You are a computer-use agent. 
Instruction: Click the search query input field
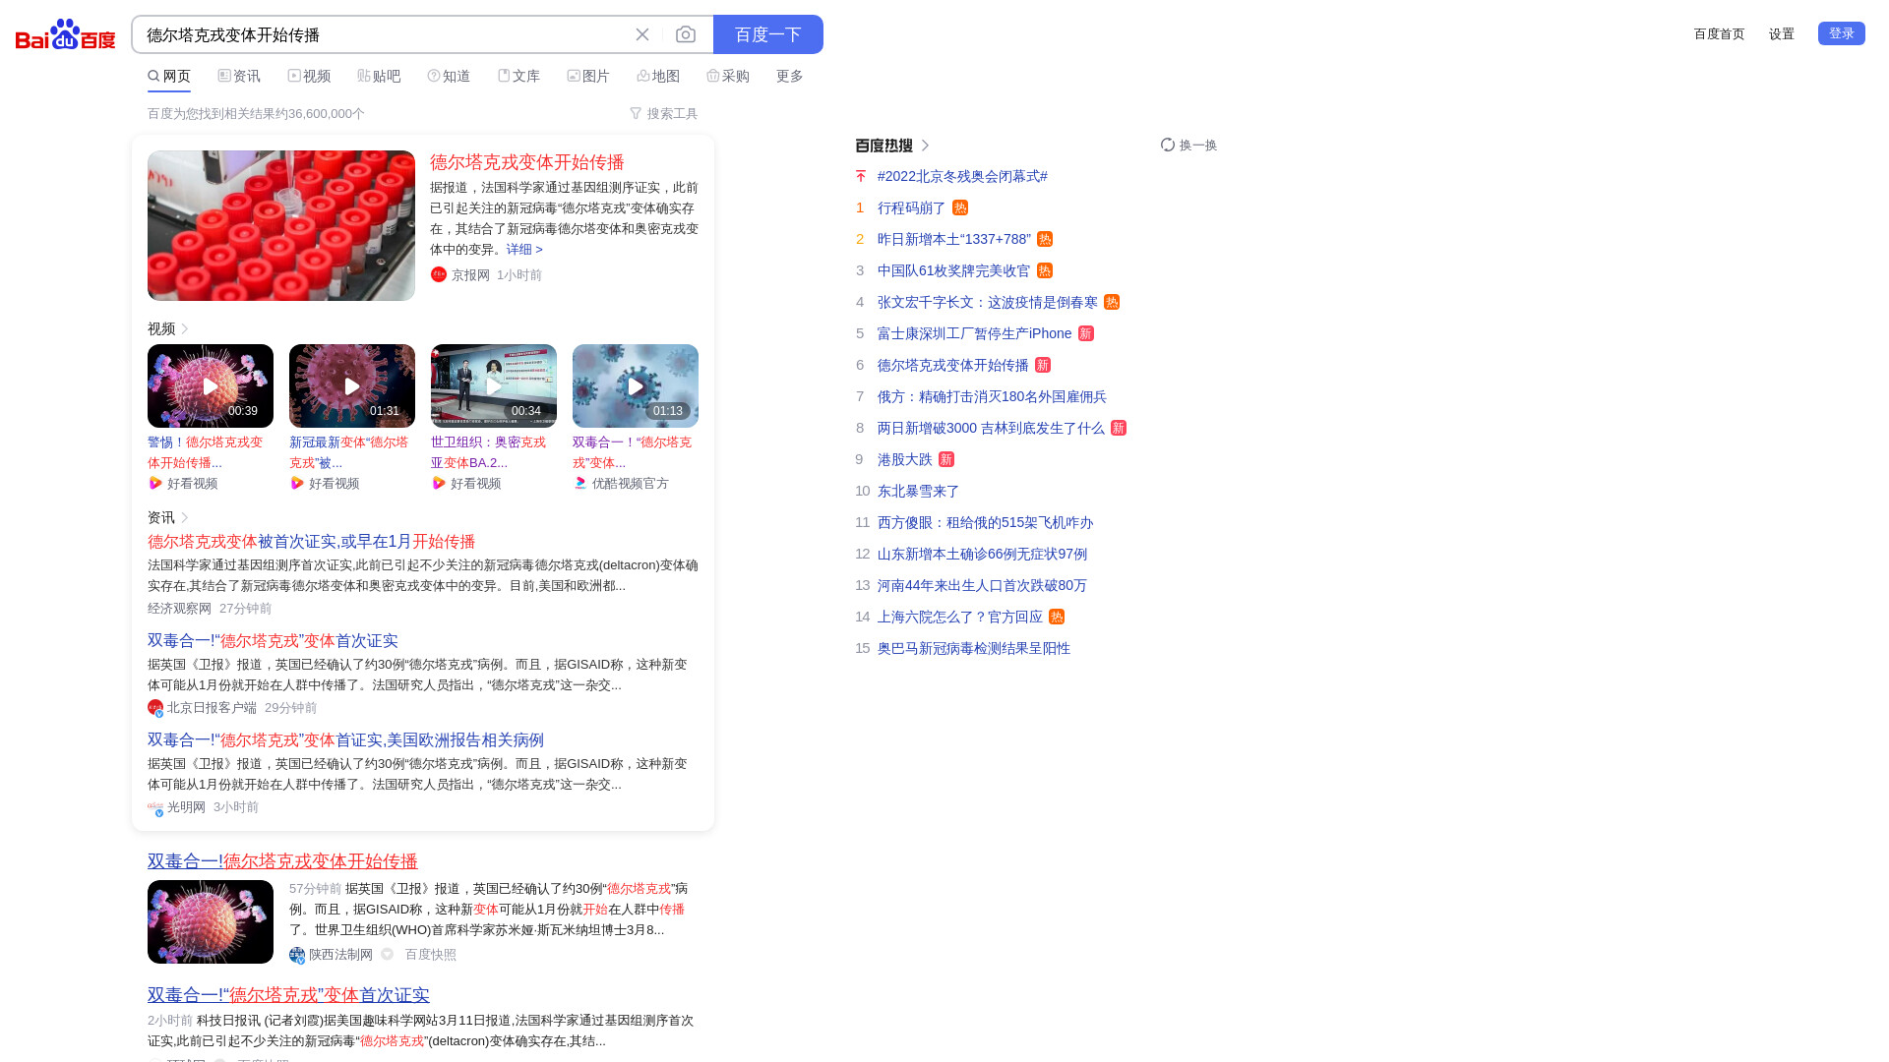click(x=384, y=34)
